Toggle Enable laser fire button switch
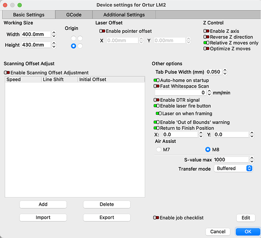Image resolution: width=261 pixels, height=238 pixels. click(x=156, y=106)
